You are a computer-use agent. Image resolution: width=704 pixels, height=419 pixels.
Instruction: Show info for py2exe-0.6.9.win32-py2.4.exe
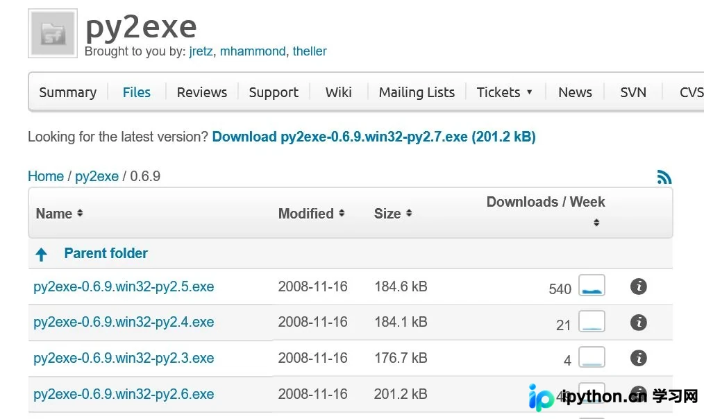click(x=639, y=322)
